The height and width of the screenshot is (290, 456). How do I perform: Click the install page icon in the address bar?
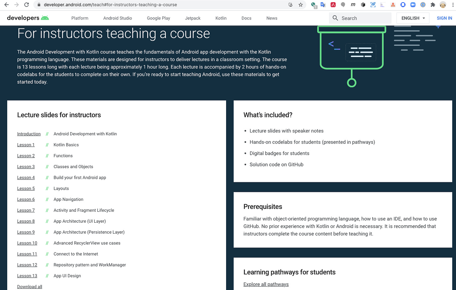[291, 5]
